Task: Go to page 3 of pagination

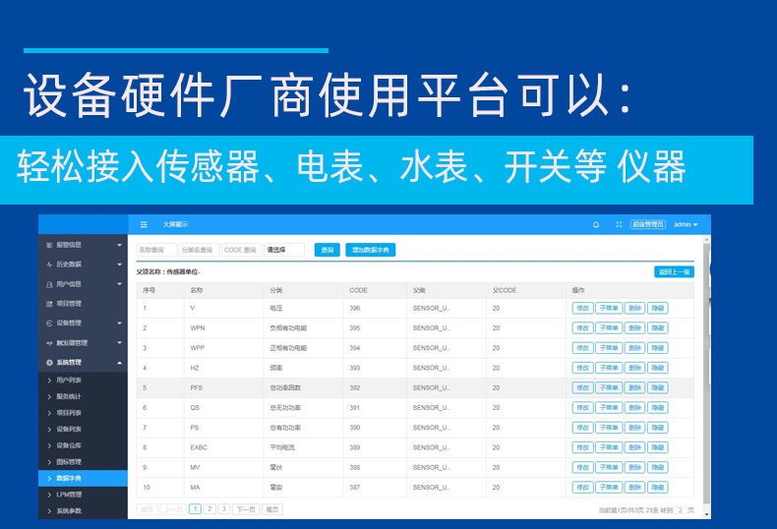Action: (x=224, y=508)
